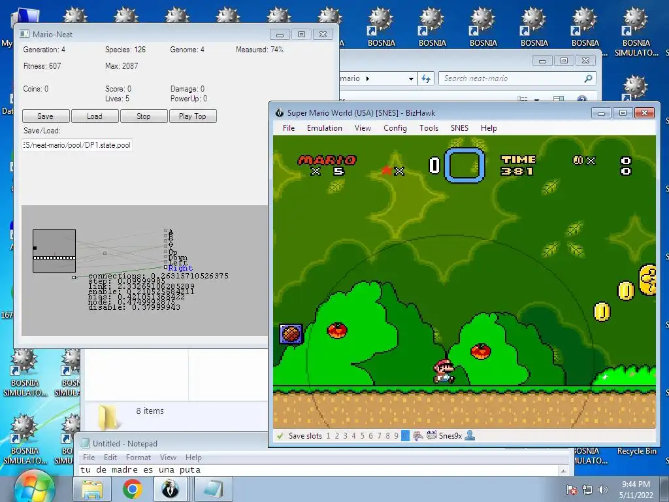
Task: Click the 'Save slots' label in BizHawk
Action: 305,436
